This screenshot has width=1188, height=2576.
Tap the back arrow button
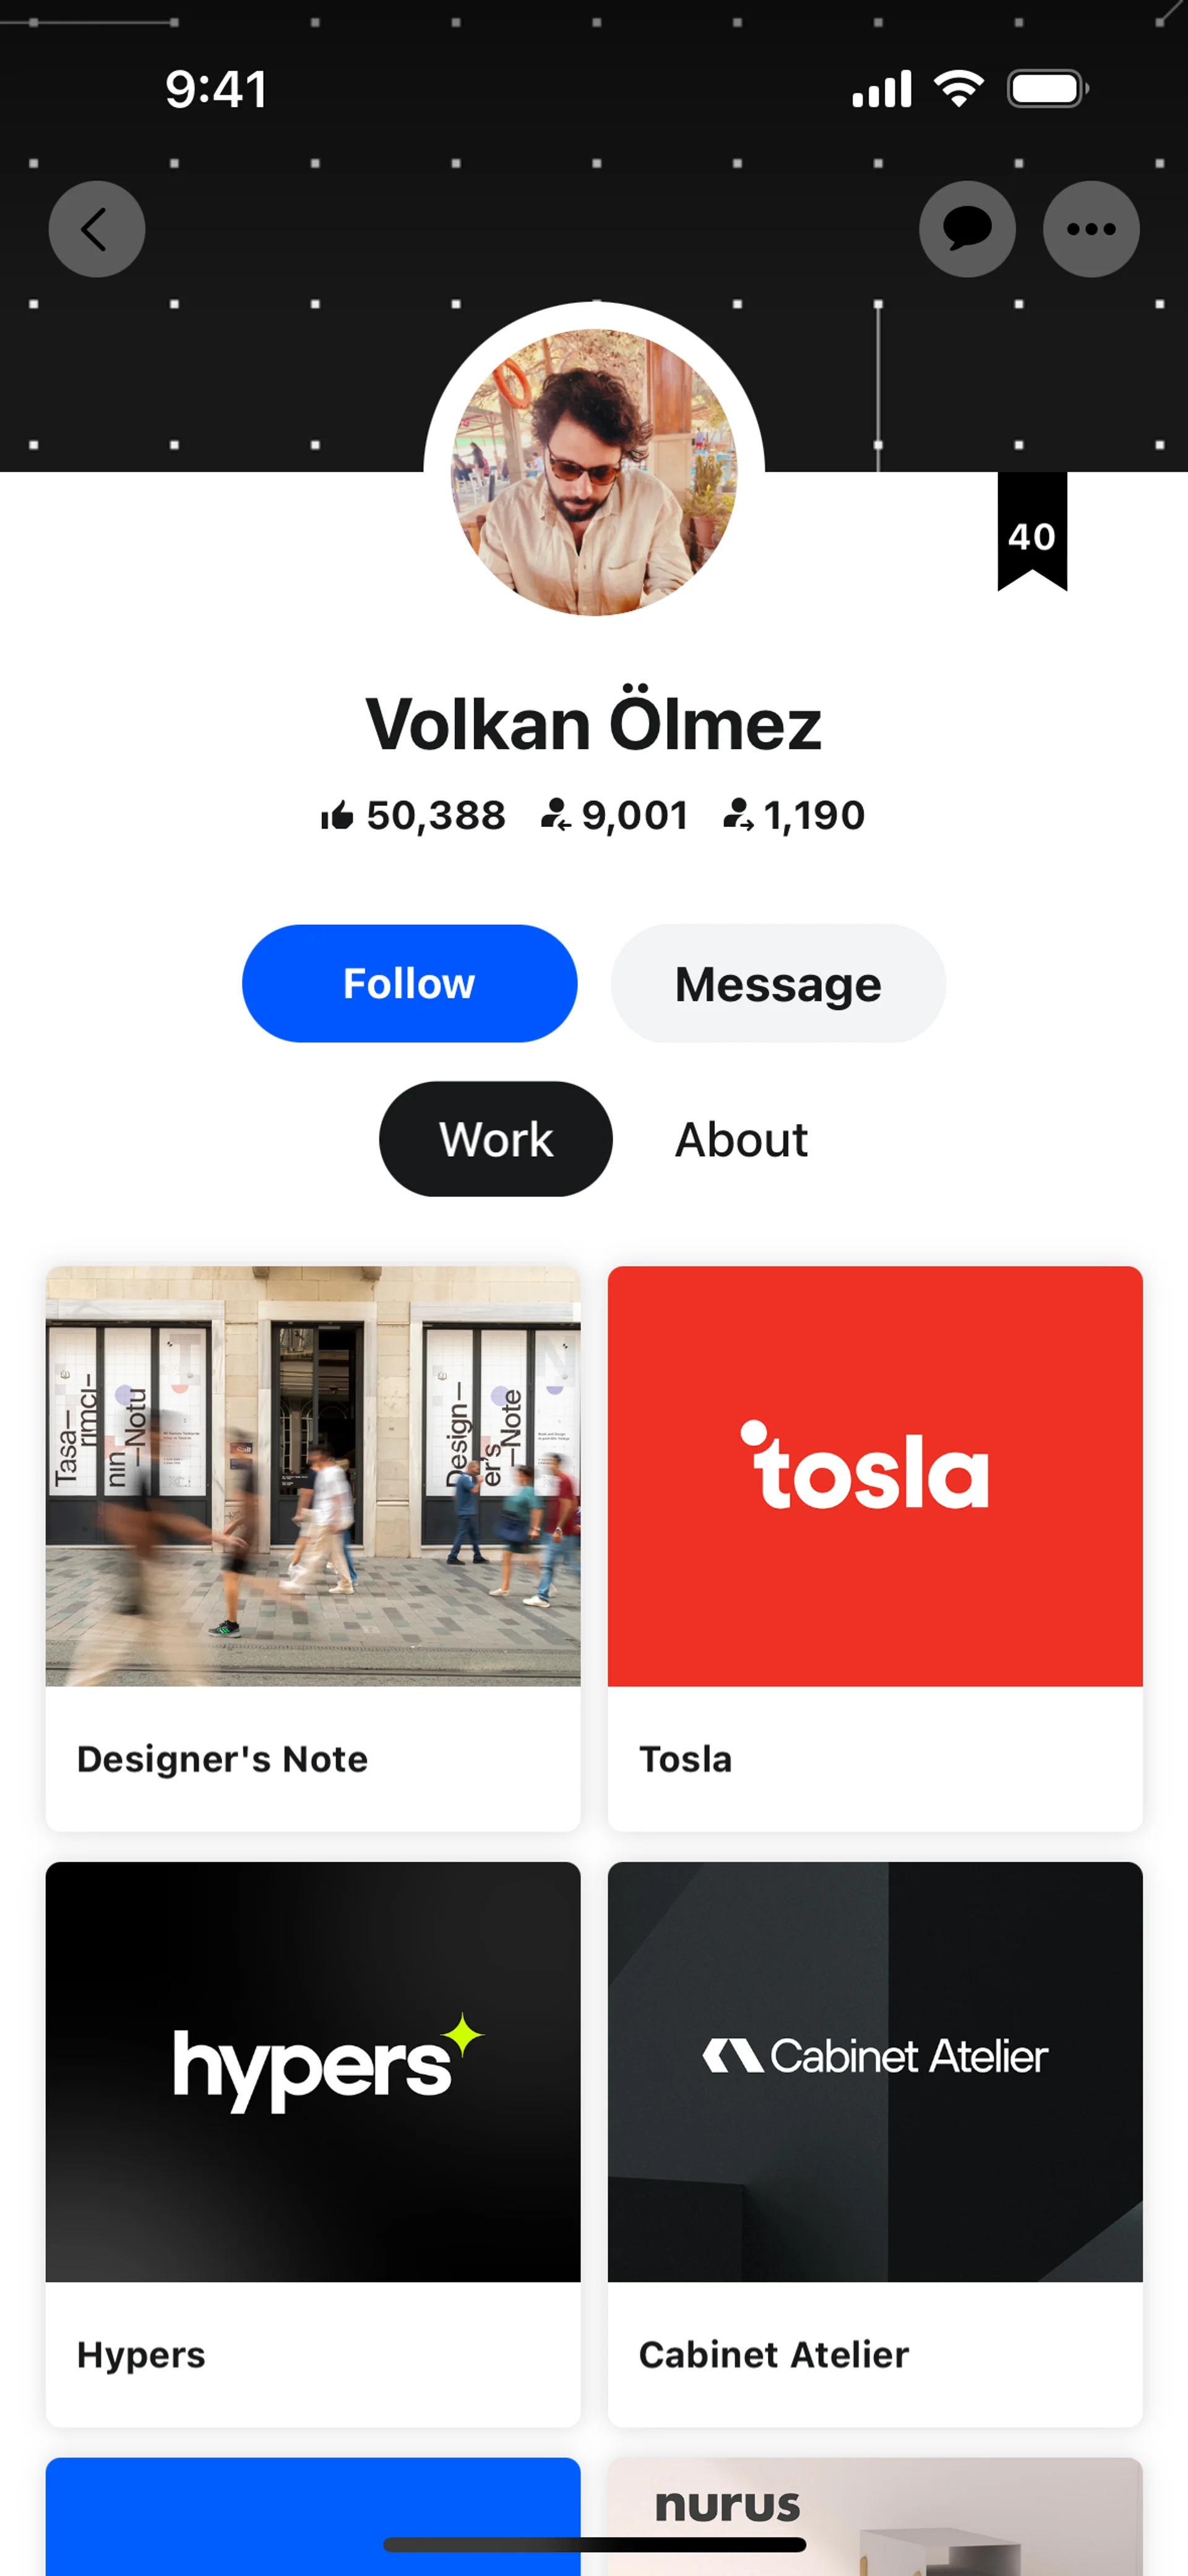(97, 229)
